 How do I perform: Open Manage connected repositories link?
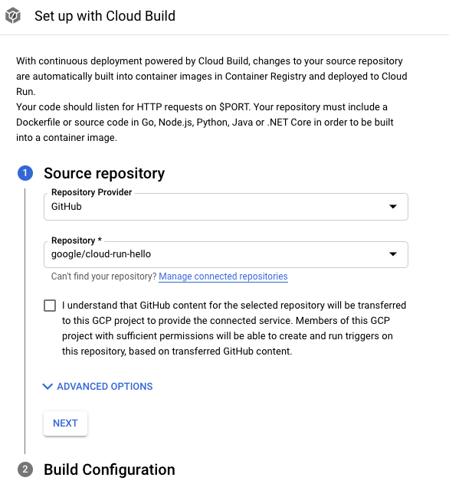click(x=223, y=276)
